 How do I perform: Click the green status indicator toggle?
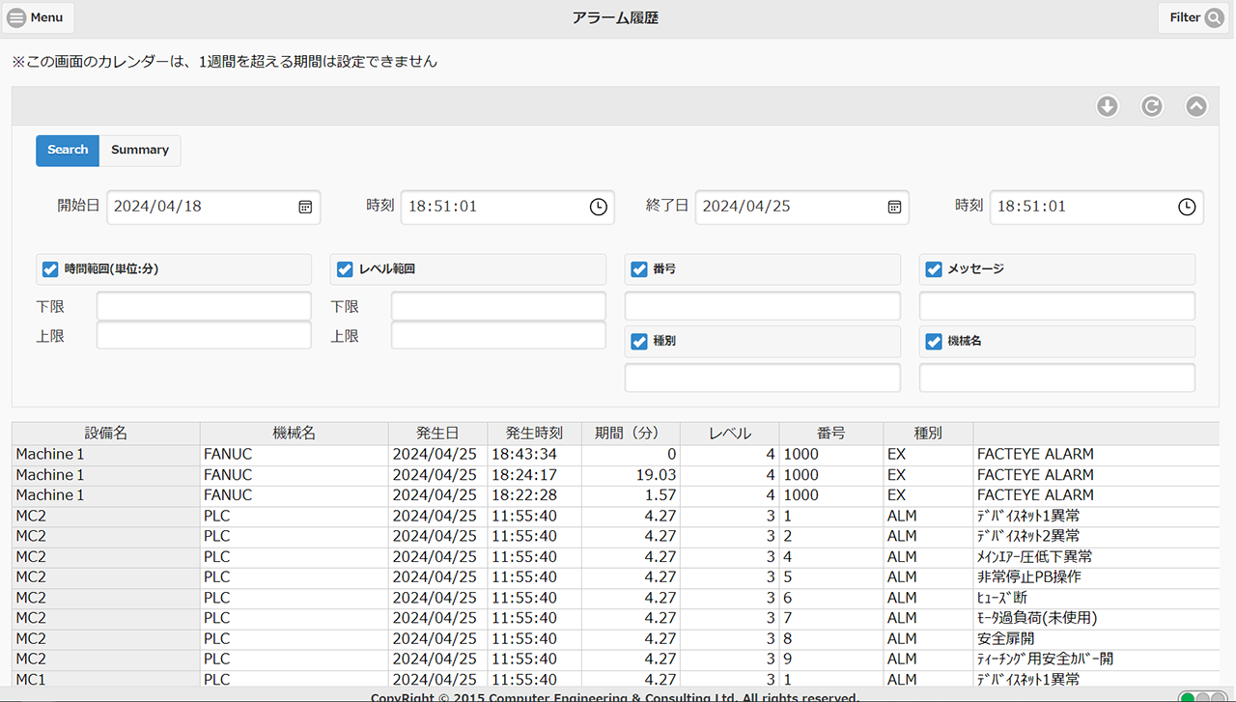coord(1188,696)
